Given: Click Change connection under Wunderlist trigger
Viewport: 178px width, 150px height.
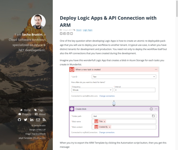Looking at the screenshot, I should (x=107, y=96).
